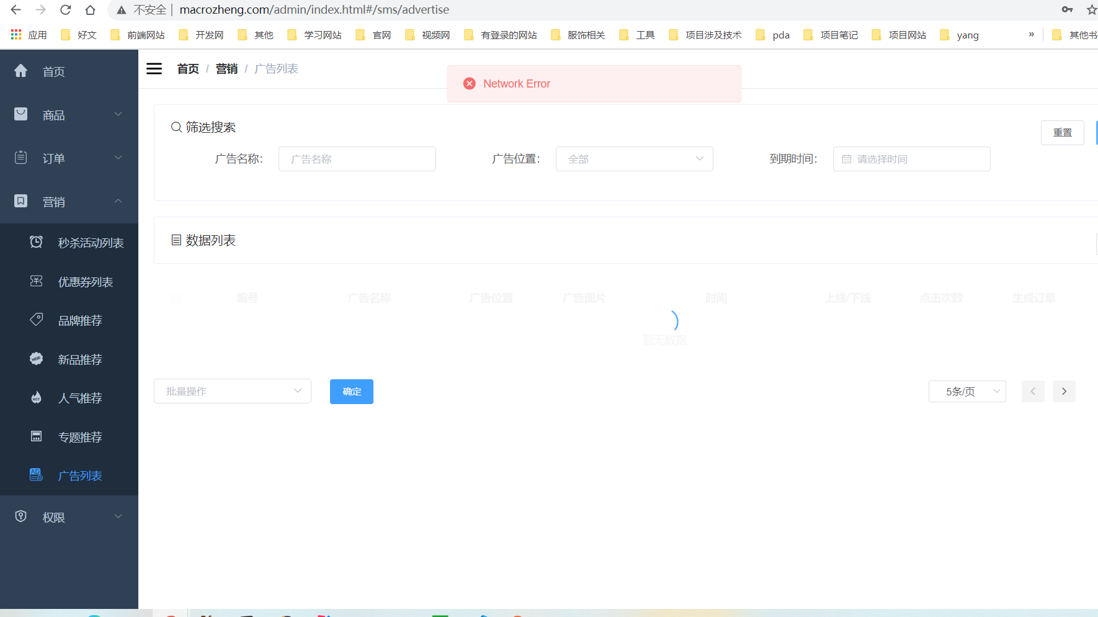Click the 专题推荐 panel icon
The width and height of the screenshot is (1098, 617).
tap(36, 436)
